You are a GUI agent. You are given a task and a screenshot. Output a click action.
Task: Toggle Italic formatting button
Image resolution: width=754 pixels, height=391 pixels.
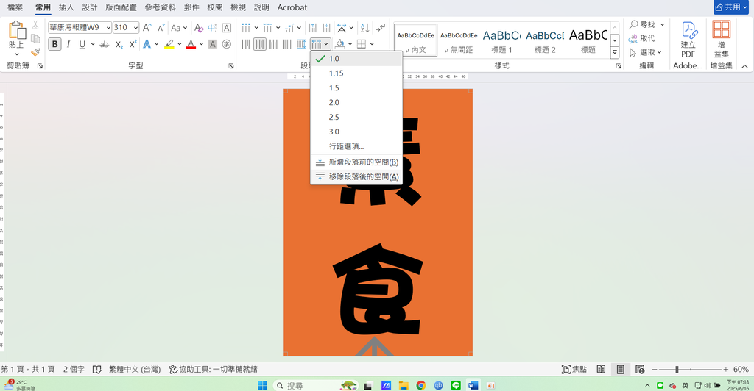tap(68, 44)
